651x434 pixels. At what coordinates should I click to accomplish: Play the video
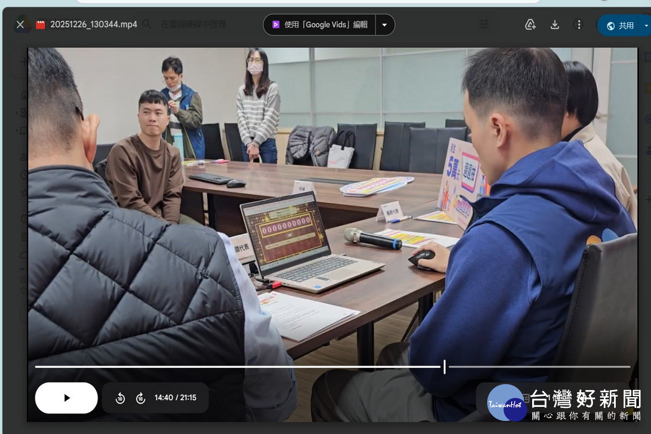[66, 398]
